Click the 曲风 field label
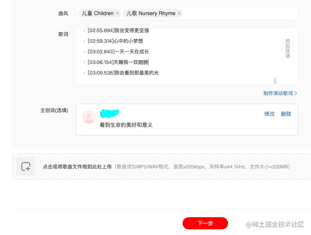 pos(63,14)
